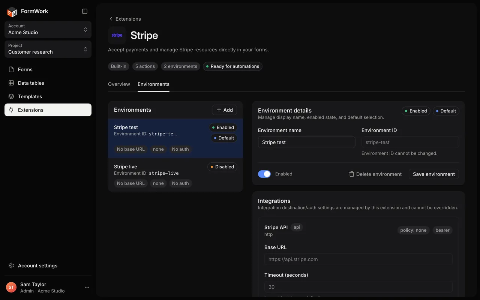Collapse the sidebar with the panel icon
Image resolution: width=480 pixels, height=300 pixels.
(x=85, y=11)
